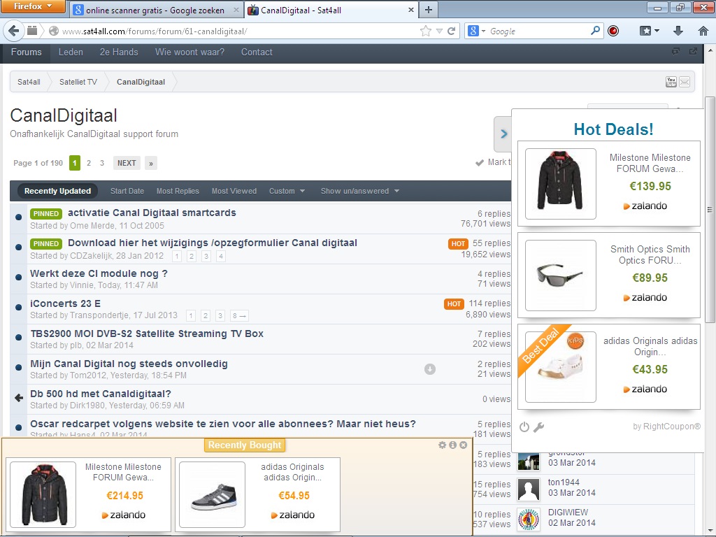716x537 pixels.
Task: Open the Contact navigation item
Action: tap(257, 52)
